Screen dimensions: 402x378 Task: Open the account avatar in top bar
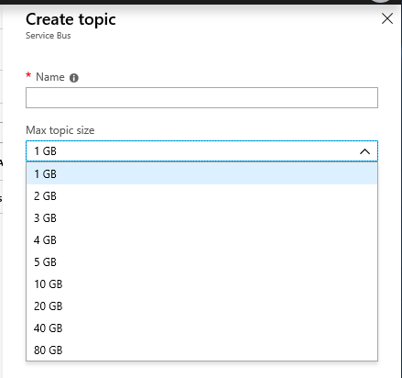click(x=381, y=1)
